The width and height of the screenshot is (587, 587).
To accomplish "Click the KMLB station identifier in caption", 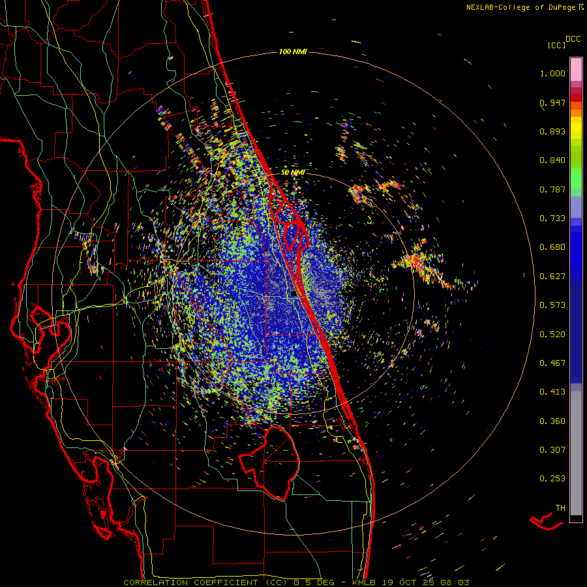I will (365, 582).
